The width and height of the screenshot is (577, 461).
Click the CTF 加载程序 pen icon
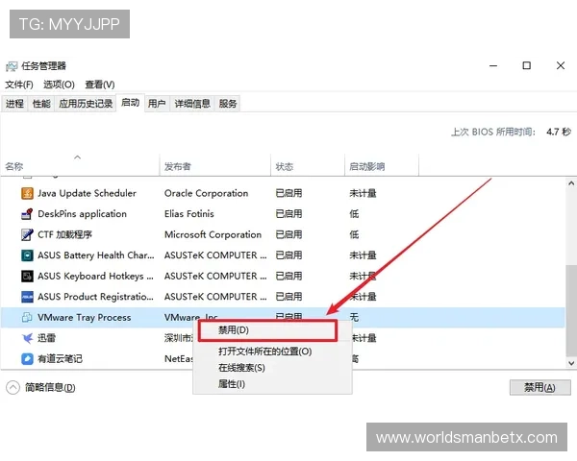click(x=27, y=234)
